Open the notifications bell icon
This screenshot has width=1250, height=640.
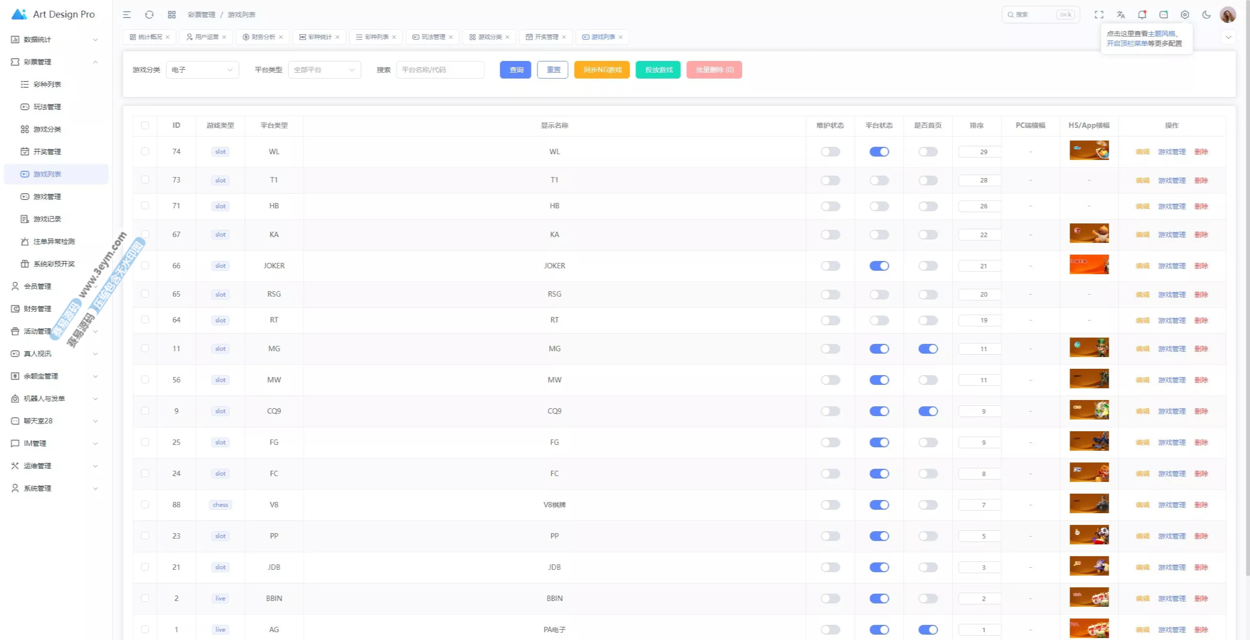(1142, 15)
